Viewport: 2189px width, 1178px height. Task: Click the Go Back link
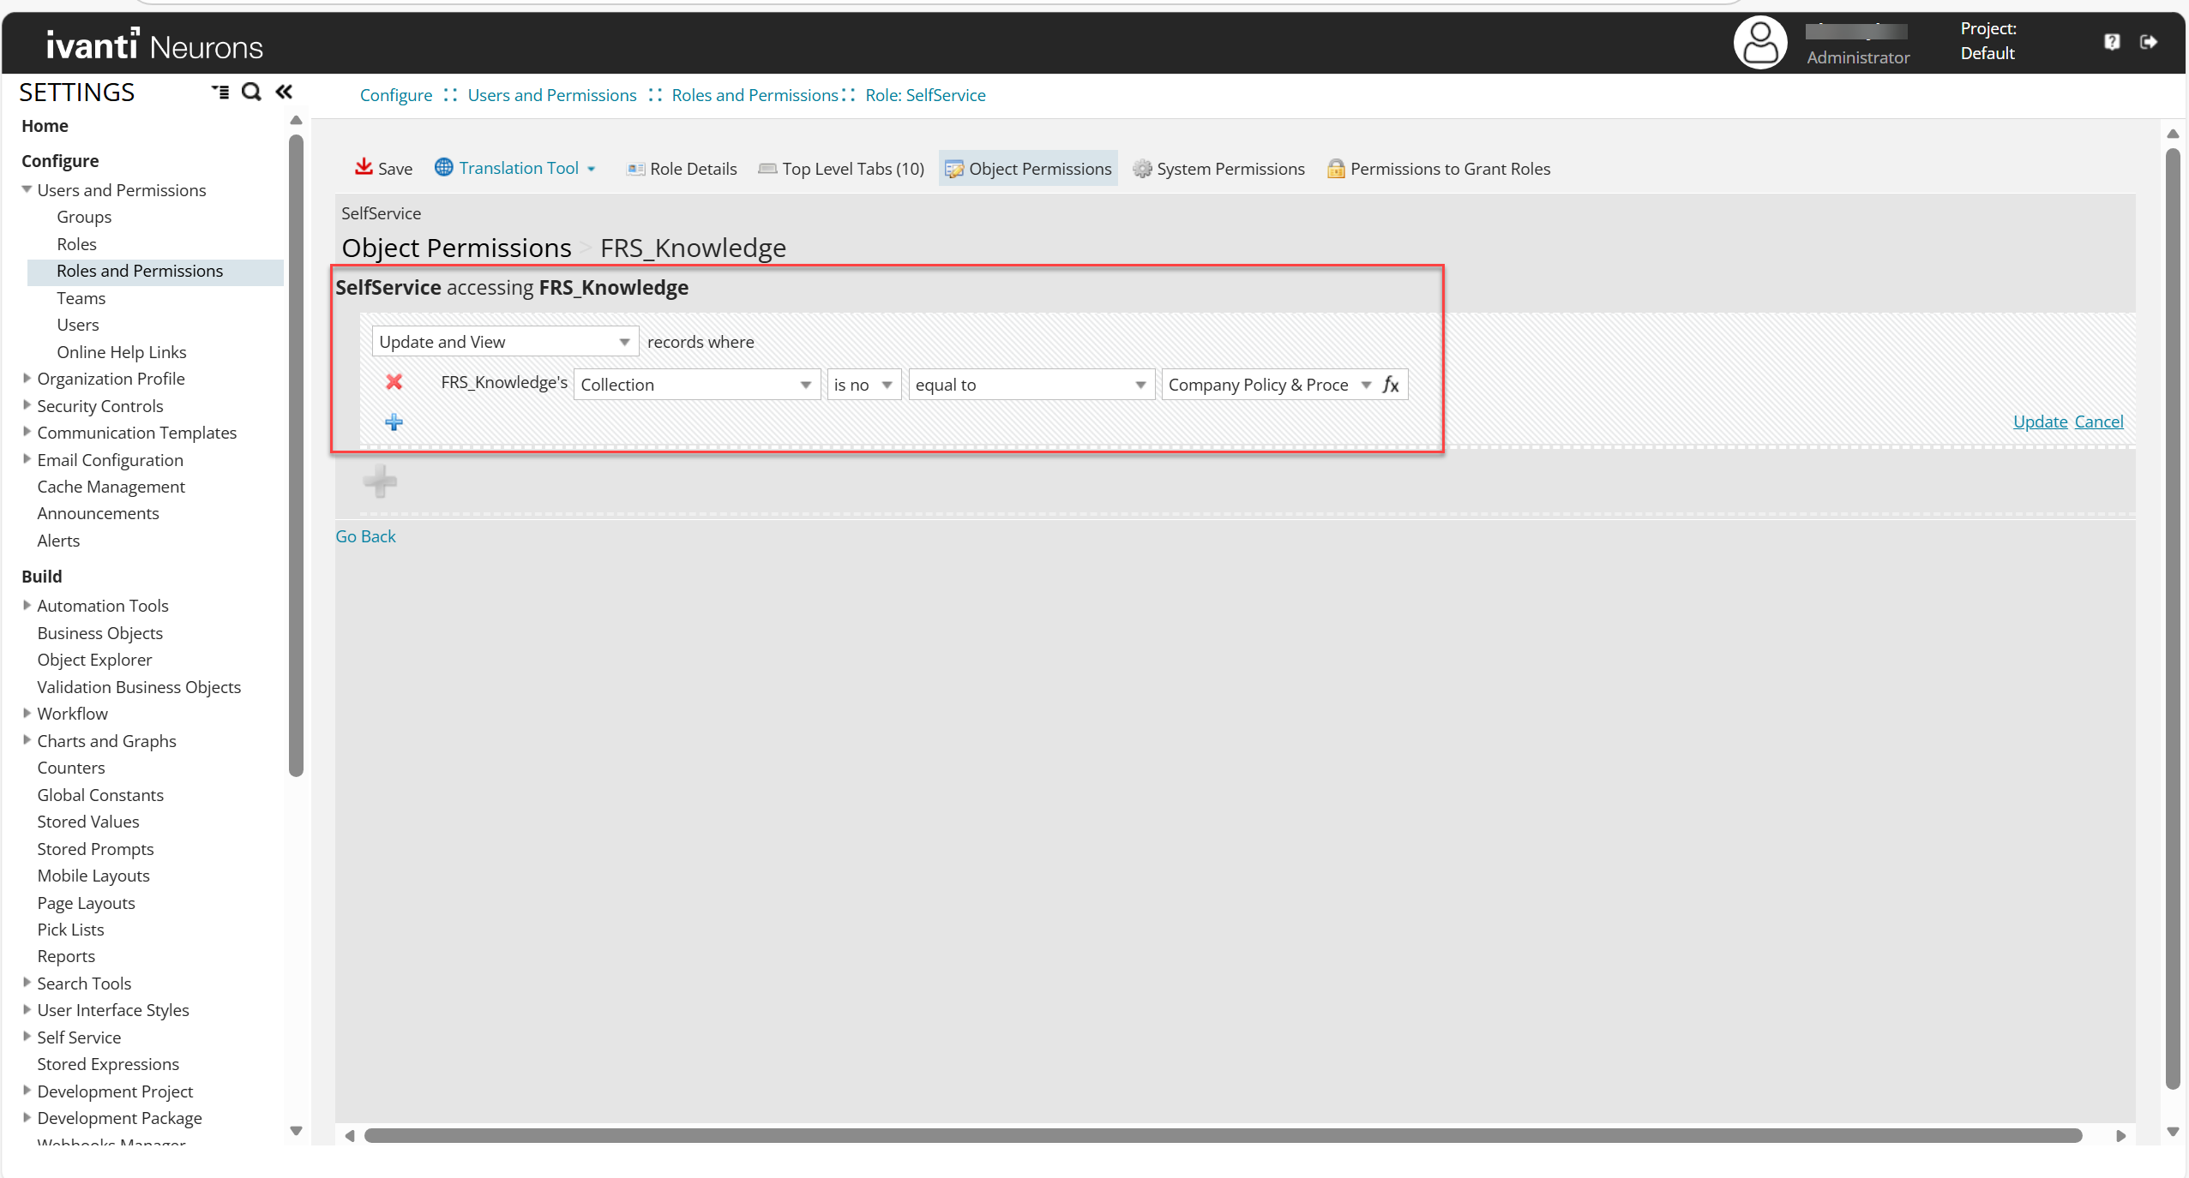point(365,536)
